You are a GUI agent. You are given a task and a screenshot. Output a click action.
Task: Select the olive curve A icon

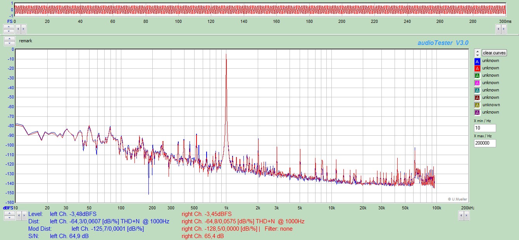point(477,105)
